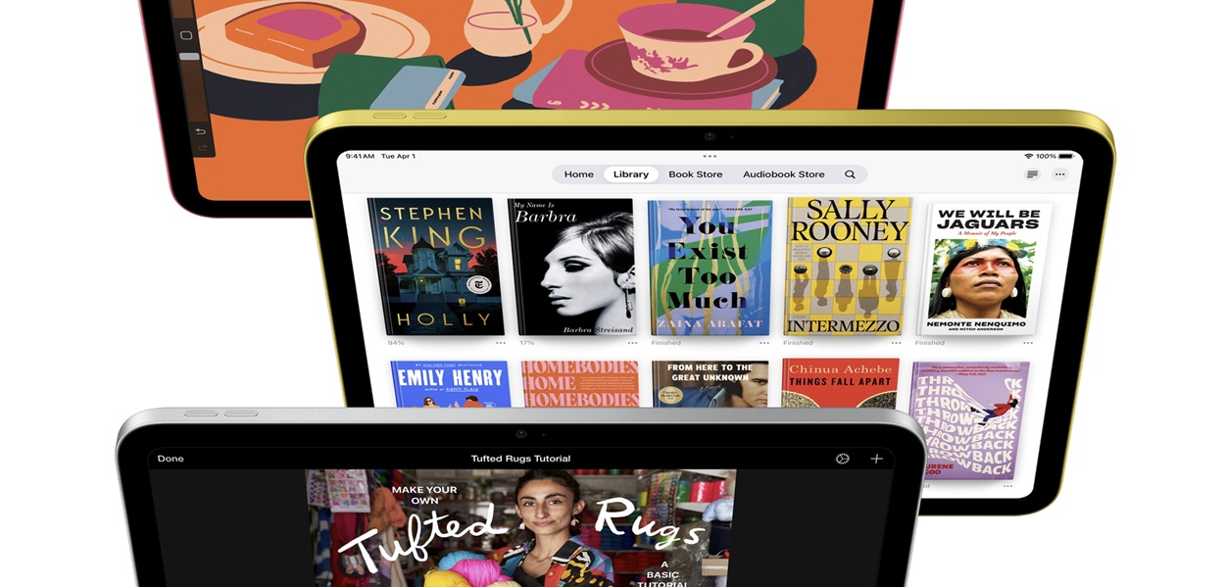This screenshot has height=587, width=1225.
Task: Tap the square modify button in drawing sidebar
Action: coord(186,35)
